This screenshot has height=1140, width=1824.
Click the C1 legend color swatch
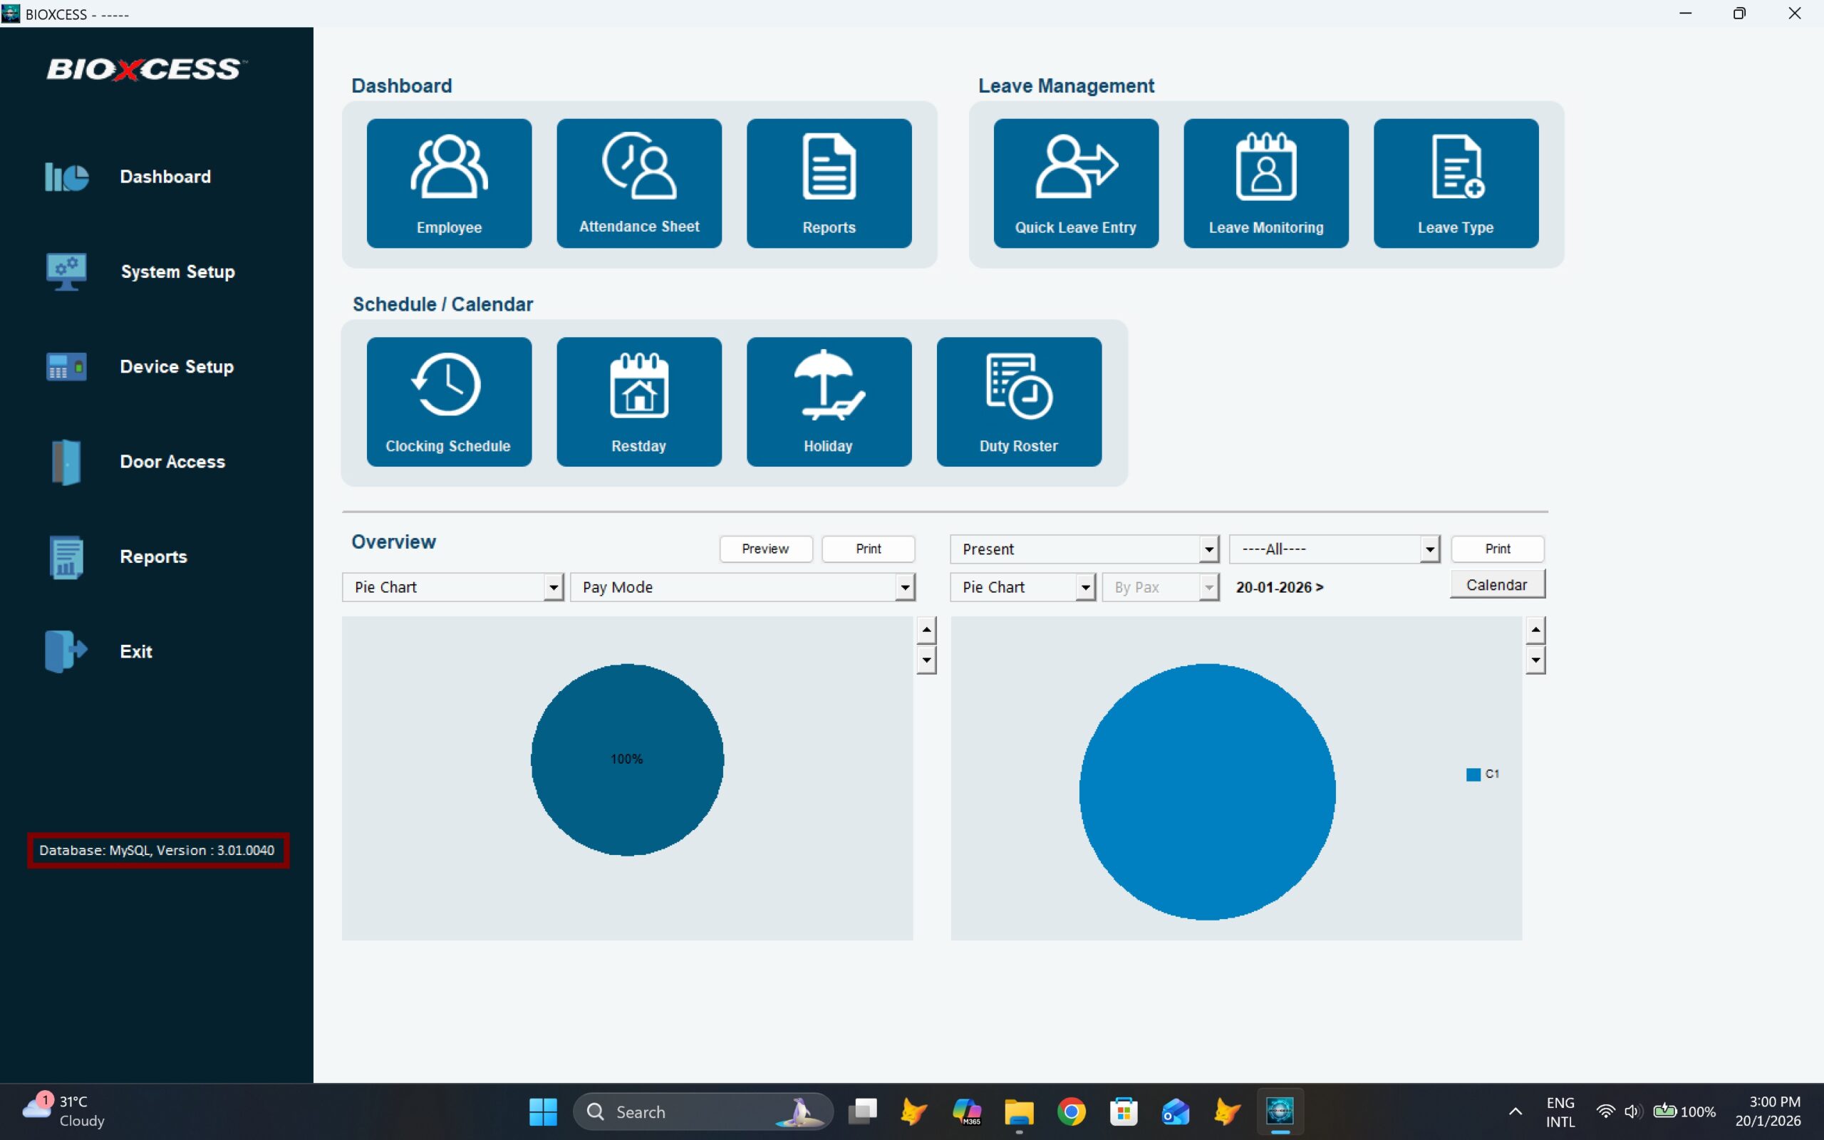coord(1473,774)
